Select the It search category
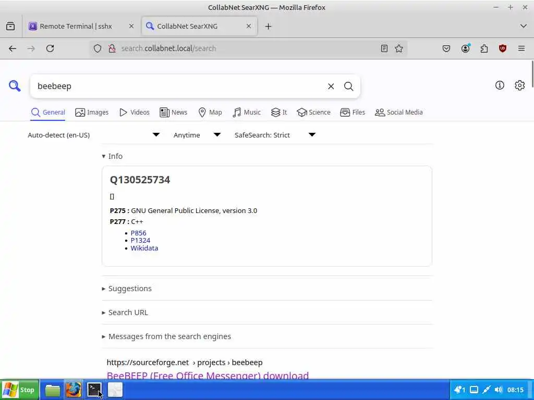The height and width of the screenshot is (400, 534). pos(279,113)
